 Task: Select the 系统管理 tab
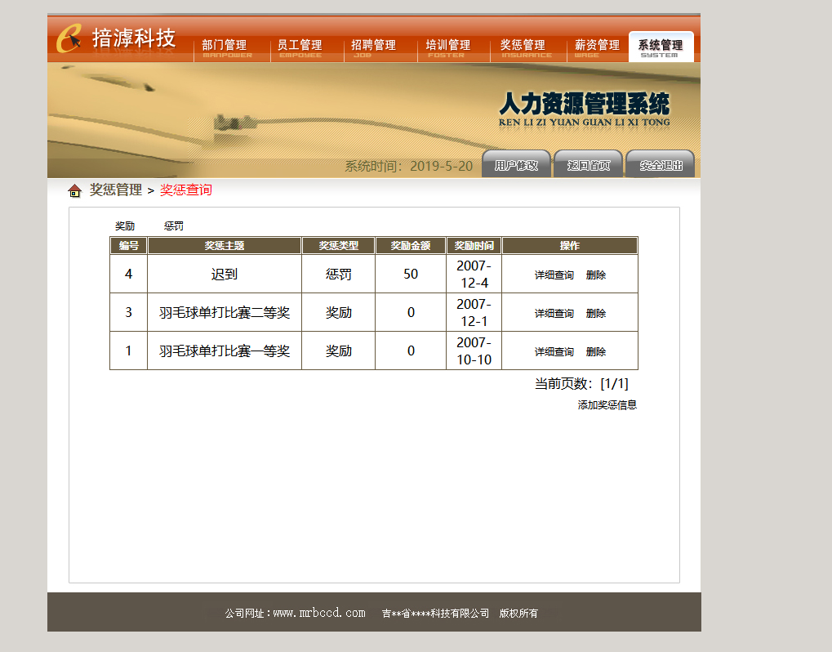coord(661,47)
